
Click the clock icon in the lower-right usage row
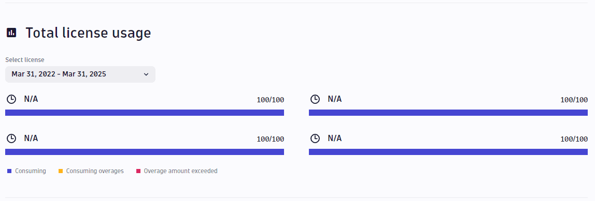point(315,138)
